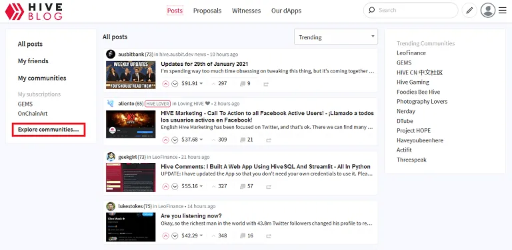Upvote the lukestokes Are you listening post

(165, 236)
